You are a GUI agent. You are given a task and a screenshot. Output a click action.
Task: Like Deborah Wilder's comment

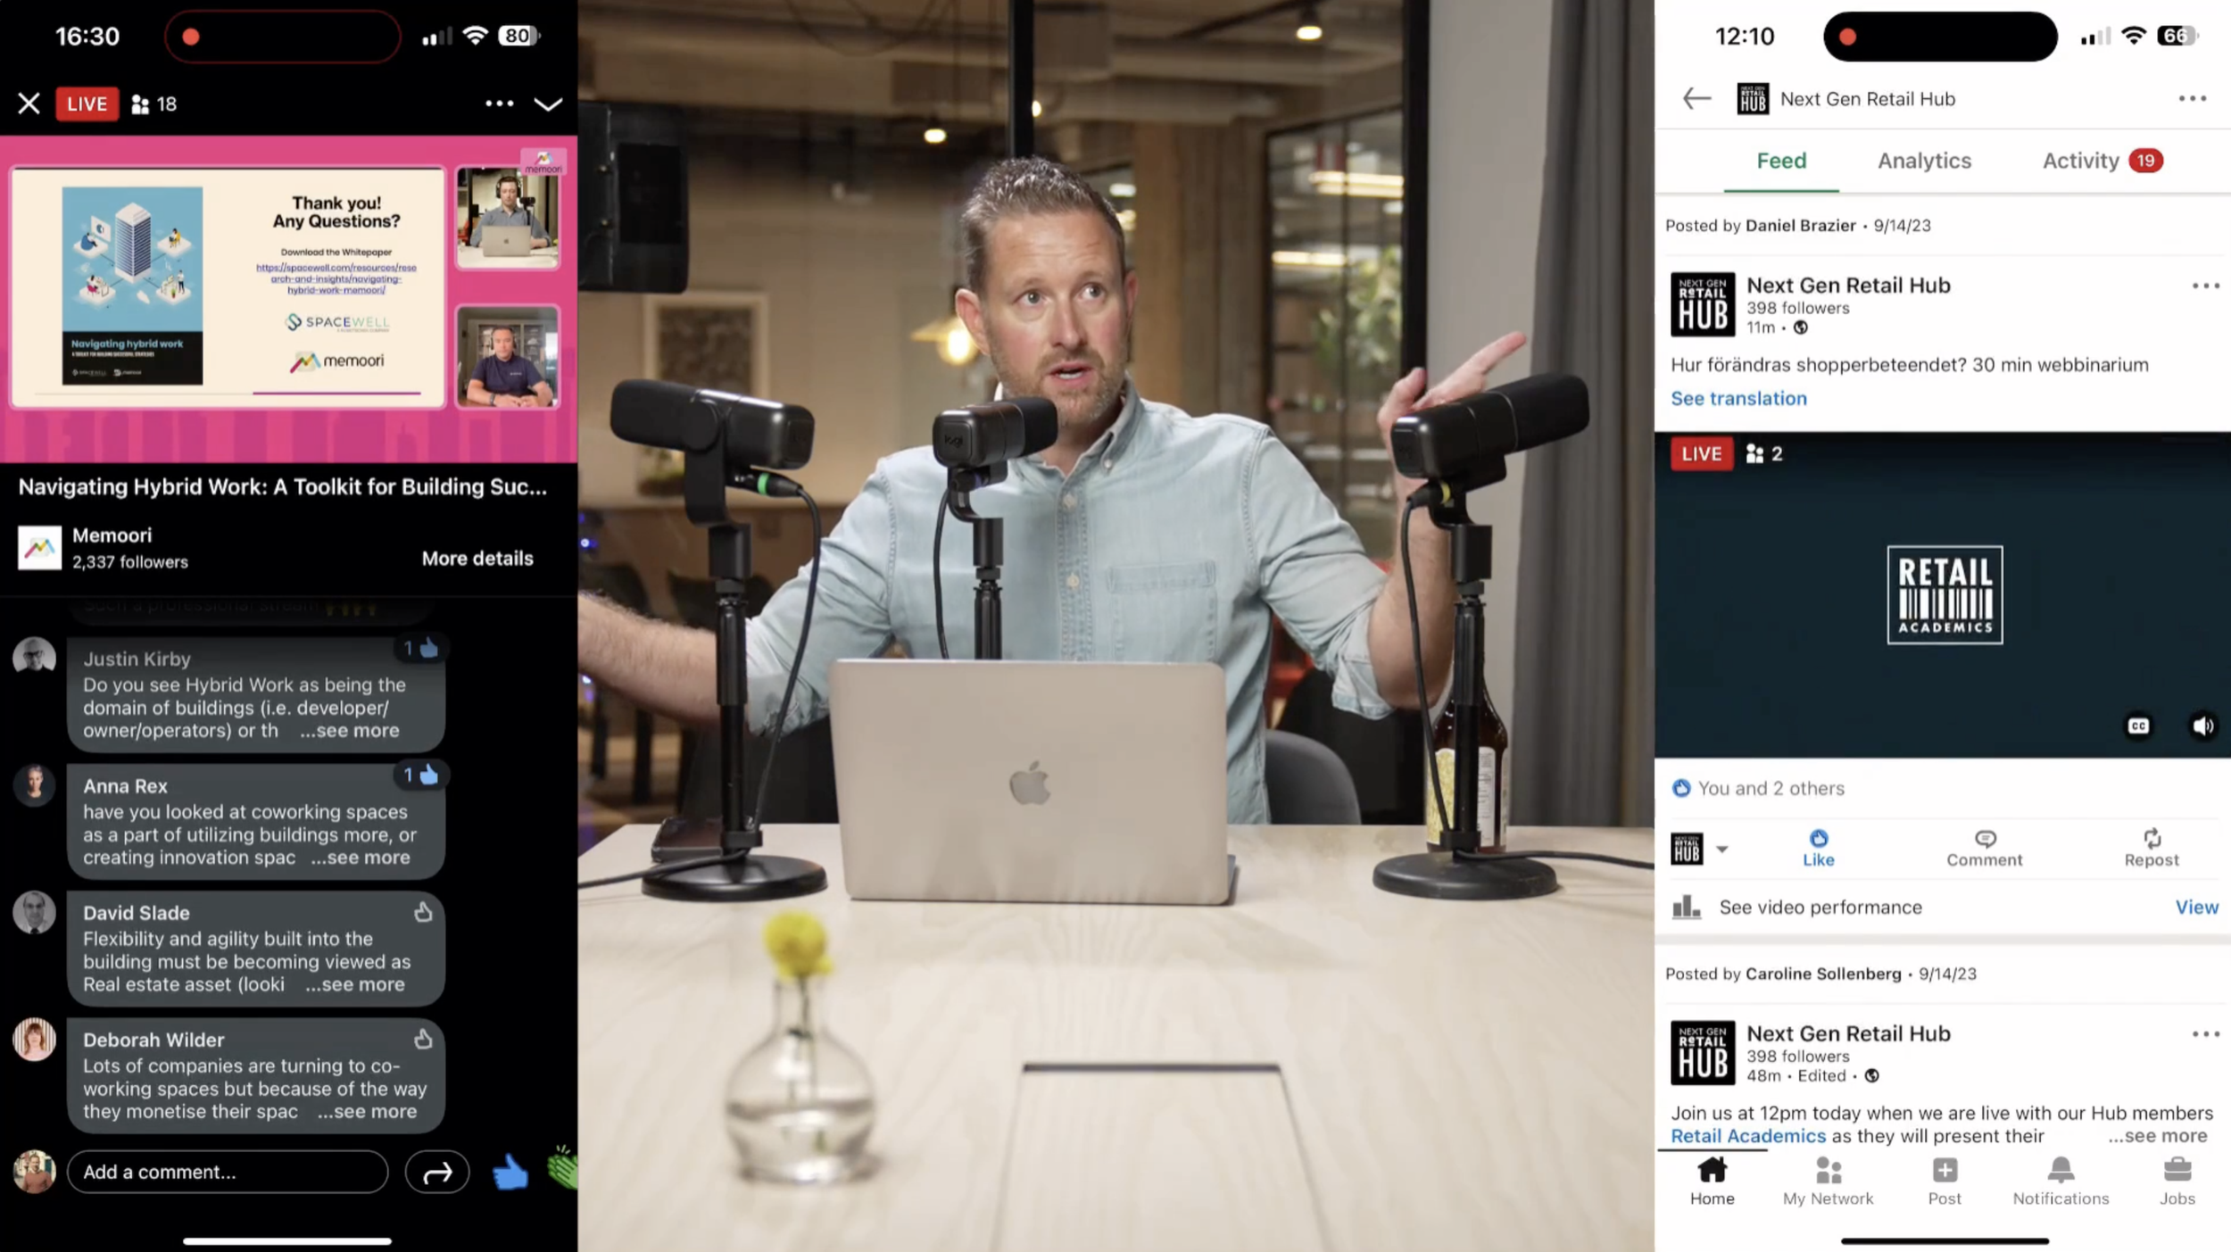[423, 1039]
